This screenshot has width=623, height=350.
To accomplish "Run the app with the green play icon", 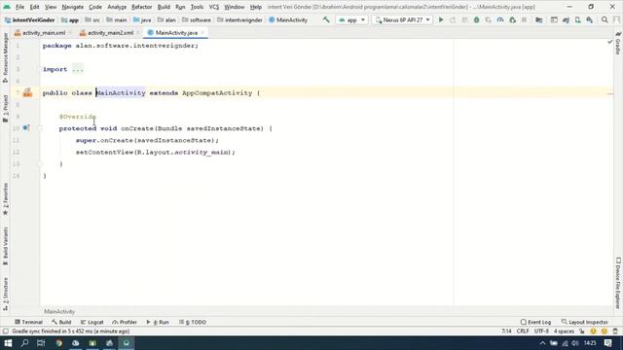I will click(x=441, y=19).
